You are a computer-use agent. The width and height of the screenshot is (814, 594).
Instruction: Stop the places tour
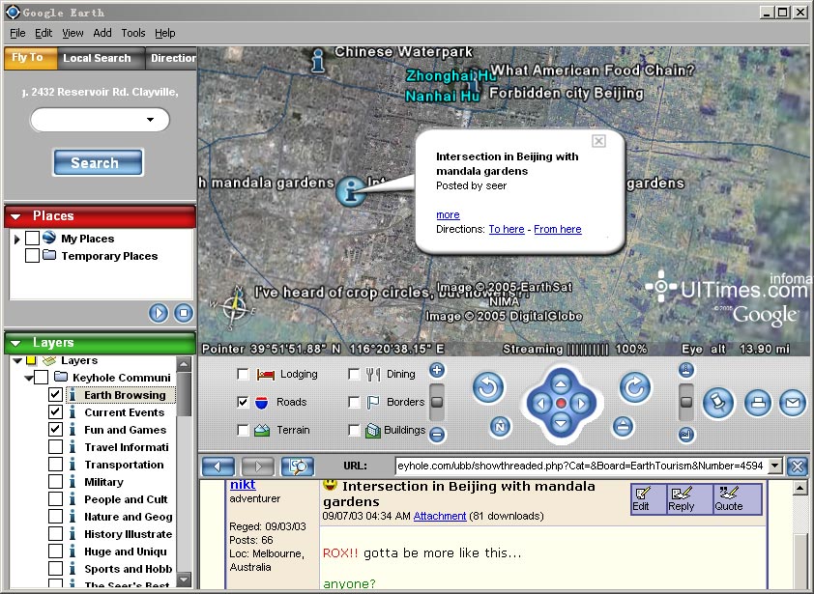(184, 313)
